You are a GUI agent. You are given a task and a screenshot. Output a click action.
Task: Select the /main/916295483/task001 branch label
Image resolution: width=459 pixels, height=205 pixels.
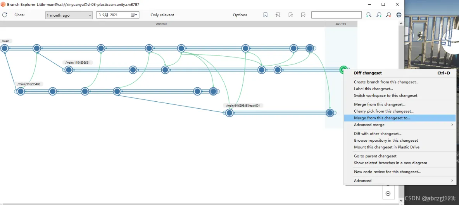pyautogui.click(x=244, y=106)
